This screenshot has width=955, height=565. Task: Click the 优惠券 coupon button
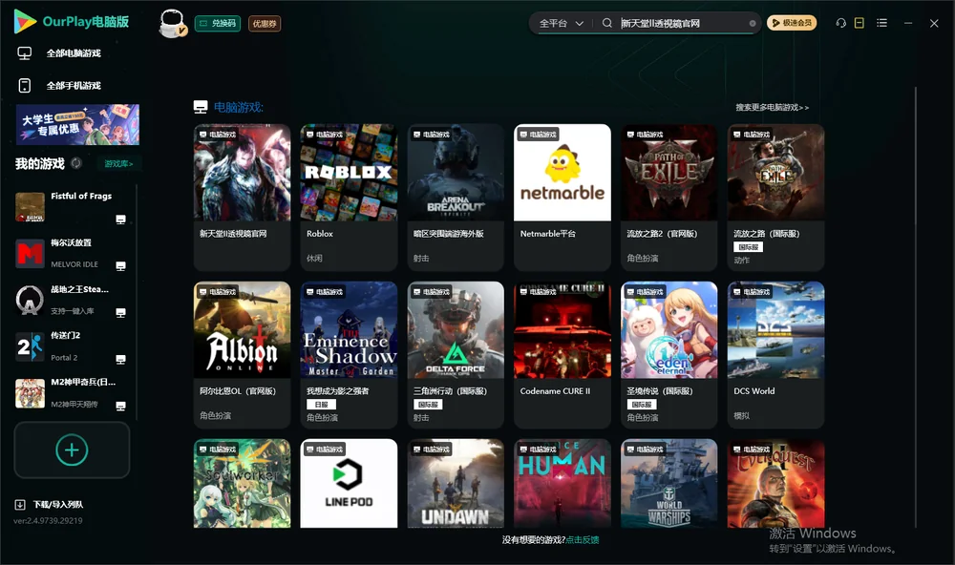[x=265, y=24]
